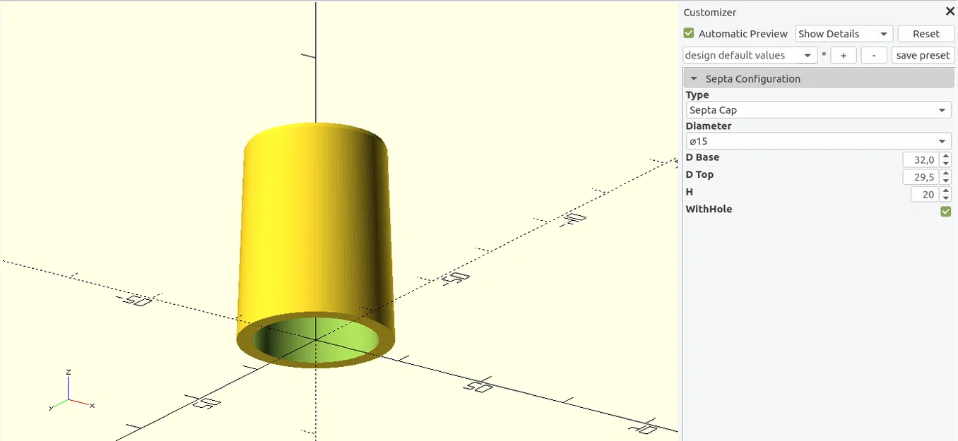Collapse the Septa Configuration section
Screen dimensions: 958x441
click(693, 78)
